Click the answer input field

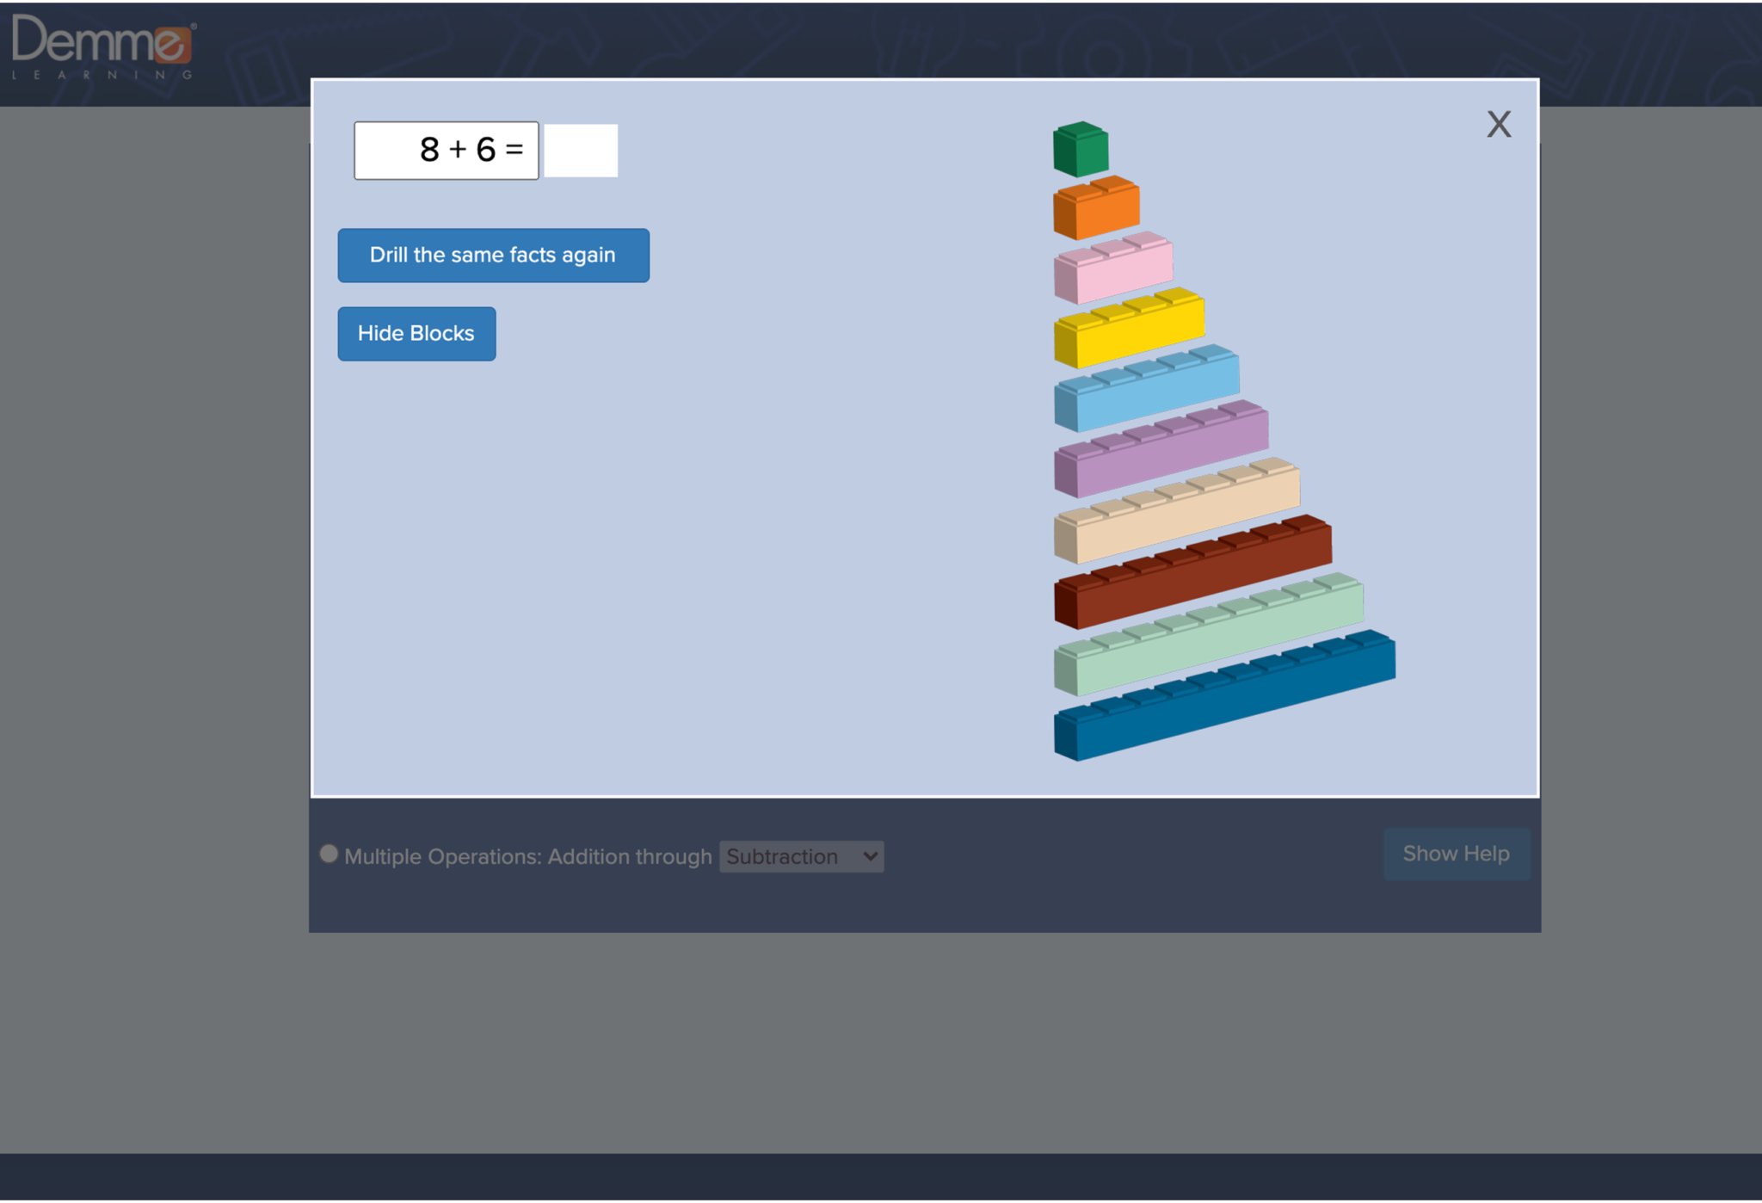580,150
